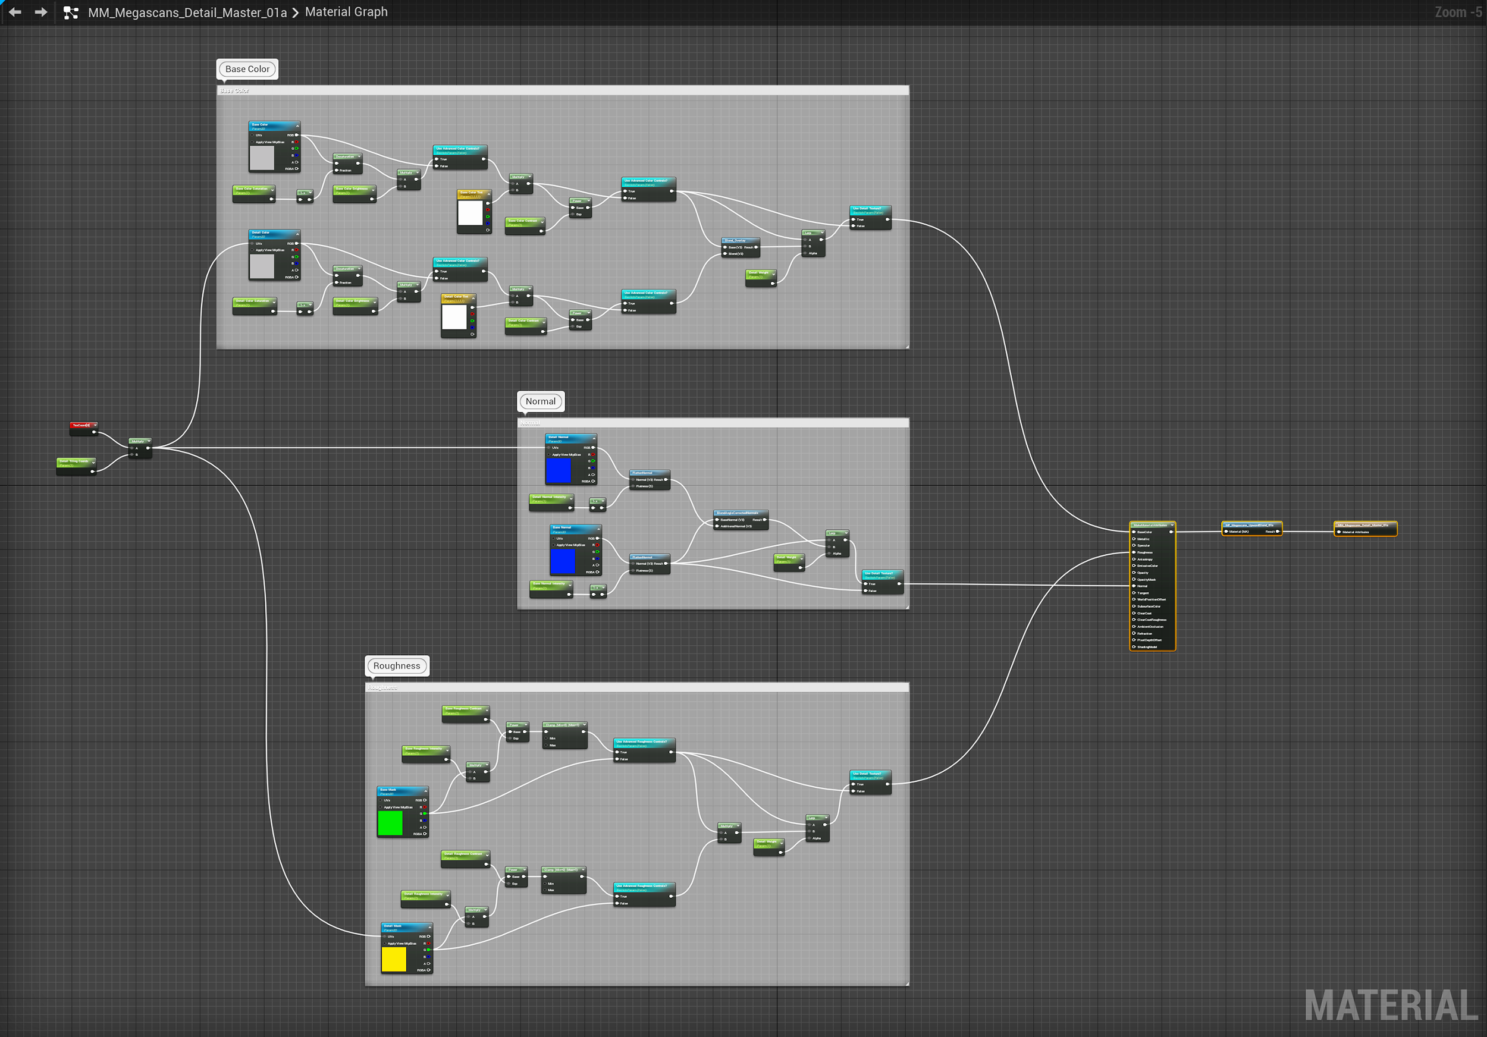The height and width of the screenshot is (1037, 1487).
Task: Click the red TexCoord node
Action: 82,425
